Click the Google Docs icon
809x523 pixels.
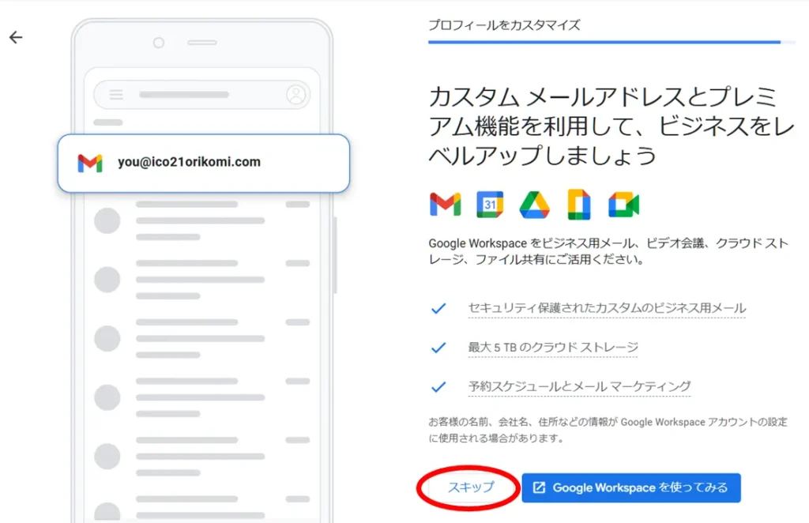tap(579, 205)
